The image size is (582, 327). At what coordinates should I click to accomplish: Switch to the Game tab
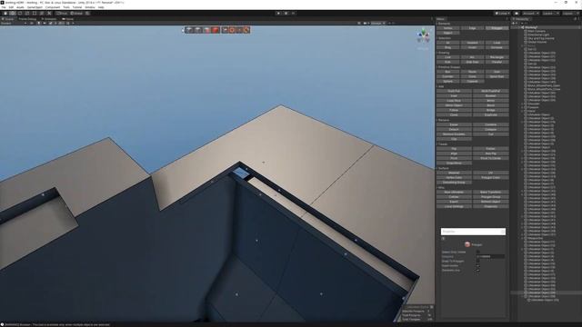pyautogui.click(x=68, y=19)
